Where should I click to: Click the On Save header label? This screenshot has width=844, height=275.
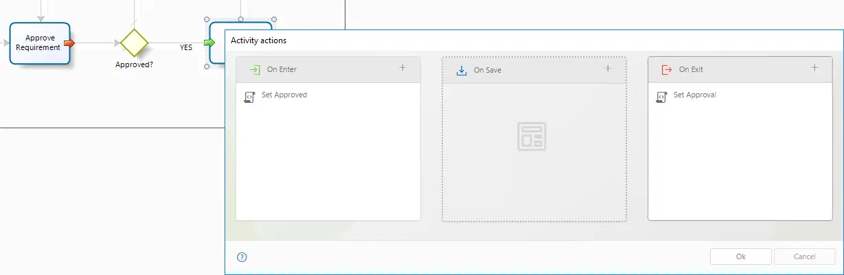pyautogui.click(x=488, y=70)
